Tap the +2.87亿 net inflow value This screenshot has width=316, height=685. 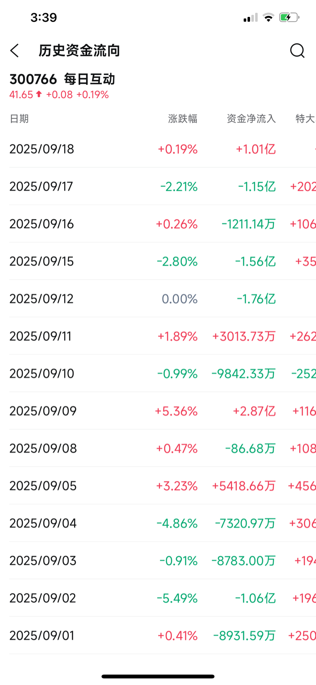[x=254, y=411]
